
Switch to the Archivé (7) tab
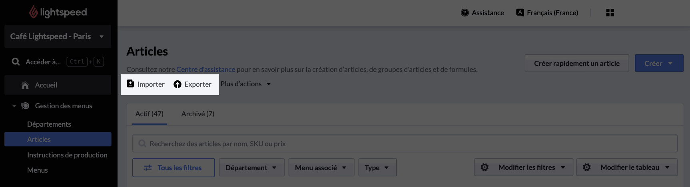[197, 114]
